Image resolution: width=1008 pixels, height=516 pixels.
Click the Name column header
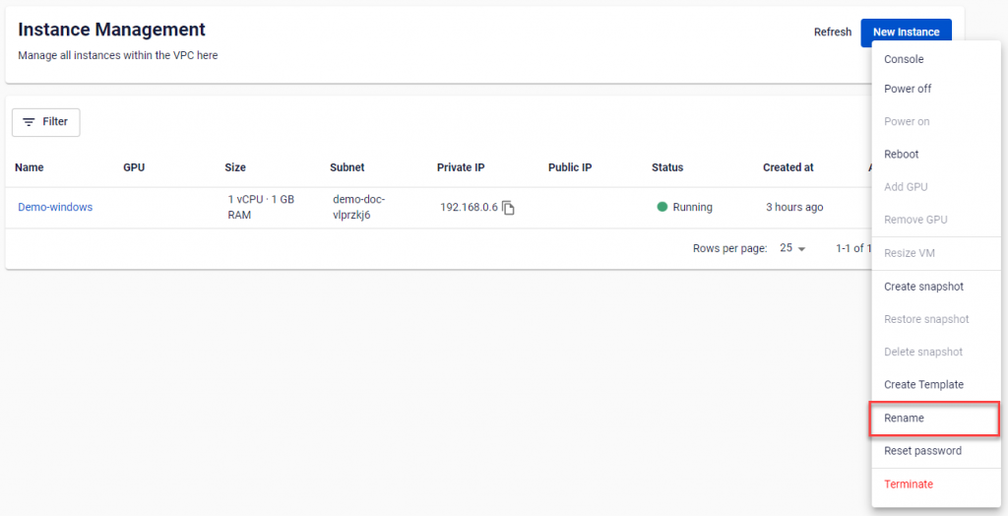(30, 167)
